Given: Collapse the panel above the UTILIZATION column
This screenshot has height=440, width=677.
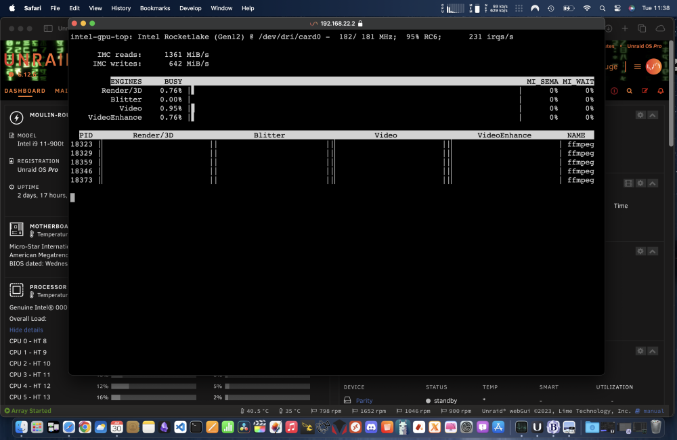Looking at the screenshot, I should 653,351.
